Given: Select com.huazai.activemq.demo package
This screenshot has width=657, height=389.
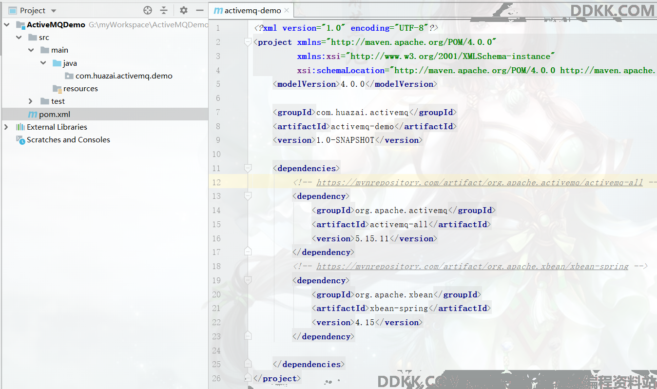Looking at the screenshot, I should click(x=124, y=76).
